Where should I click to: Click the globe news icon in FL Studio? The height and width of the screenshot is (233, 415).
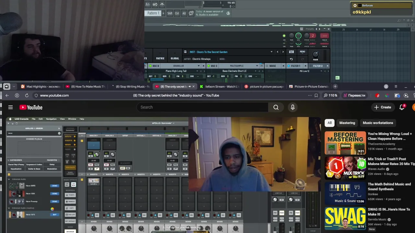pos(228,13)
